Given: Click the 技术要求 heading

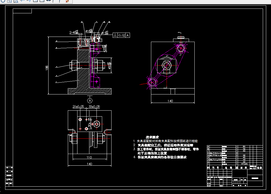Looking at the screenshot, I should click(152, 137).
